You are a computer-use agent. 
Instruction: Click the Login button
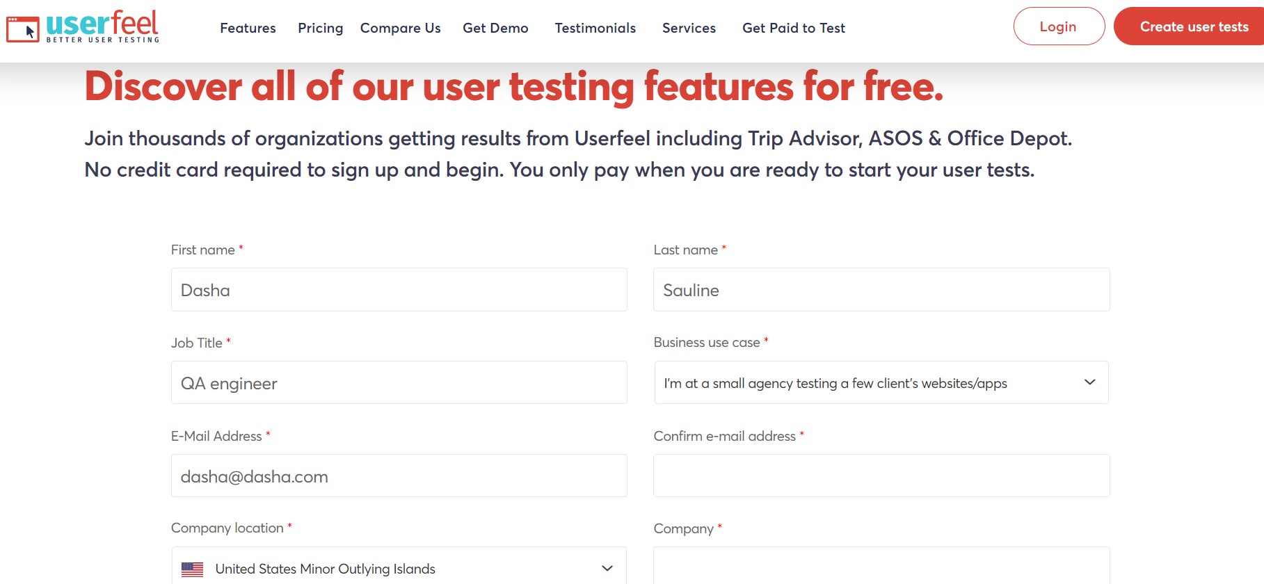pos(1059,26)
